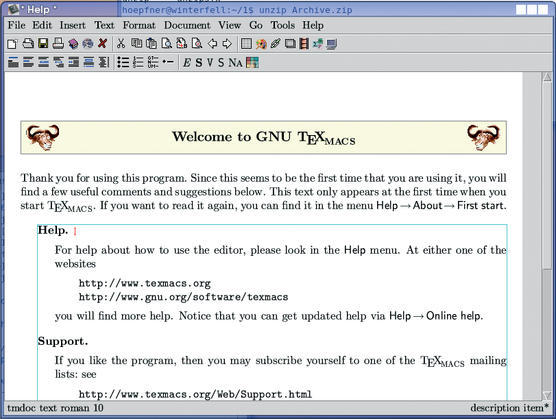The height and width of the screenshot is (419, 556).
Task: Close the document with the red X icon
Action: [x=102, y=44]
